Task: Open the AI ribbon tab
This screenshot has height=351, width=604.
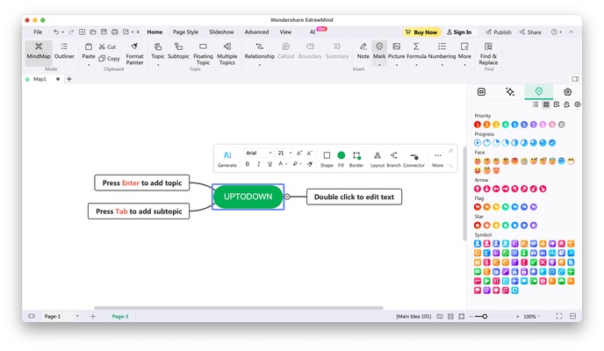Action: (313, 32)
